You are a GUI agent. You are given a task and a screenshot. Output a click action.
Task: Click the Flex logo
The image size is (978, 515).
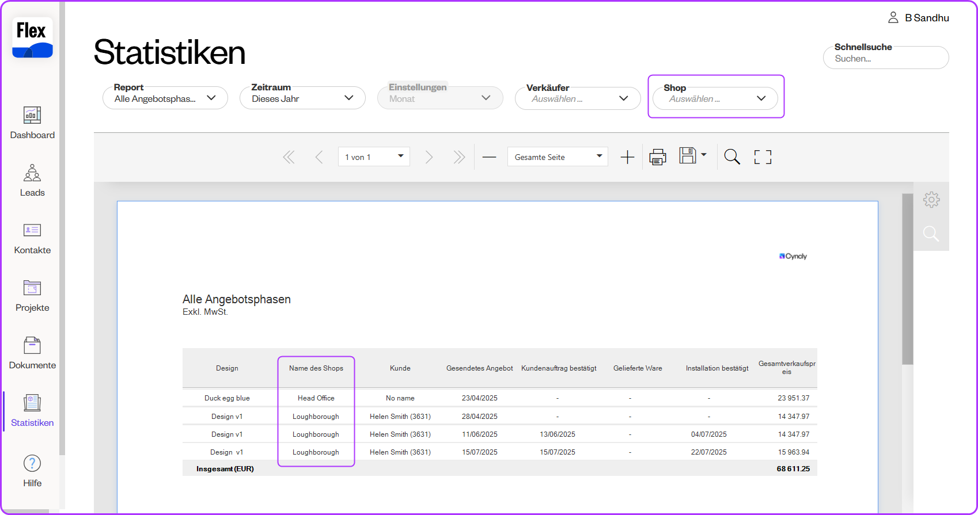point(32,37)
